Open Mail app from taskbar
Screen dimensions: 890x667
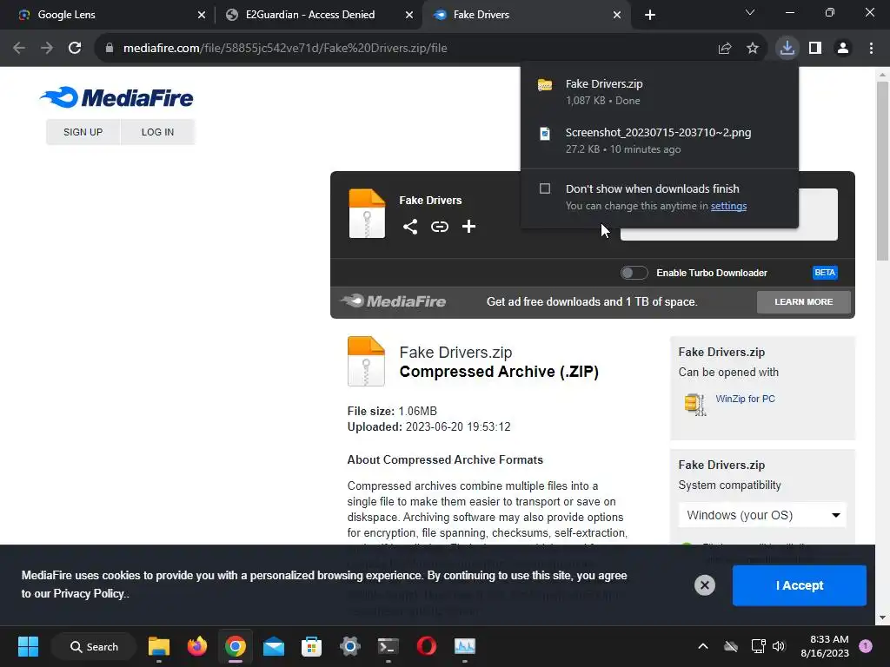[x=274, y=646]
